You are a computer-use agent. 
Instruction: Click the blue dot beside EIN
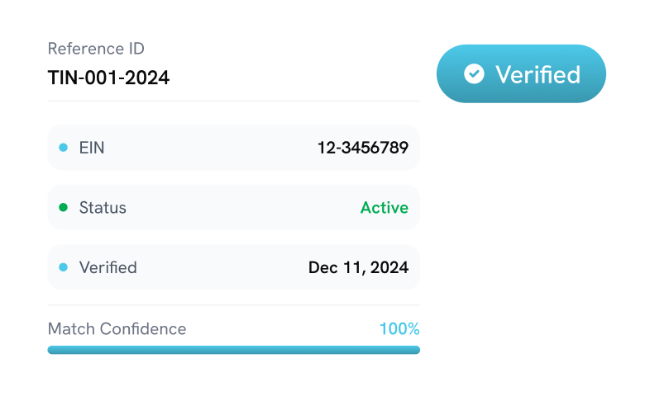point(63,148)
